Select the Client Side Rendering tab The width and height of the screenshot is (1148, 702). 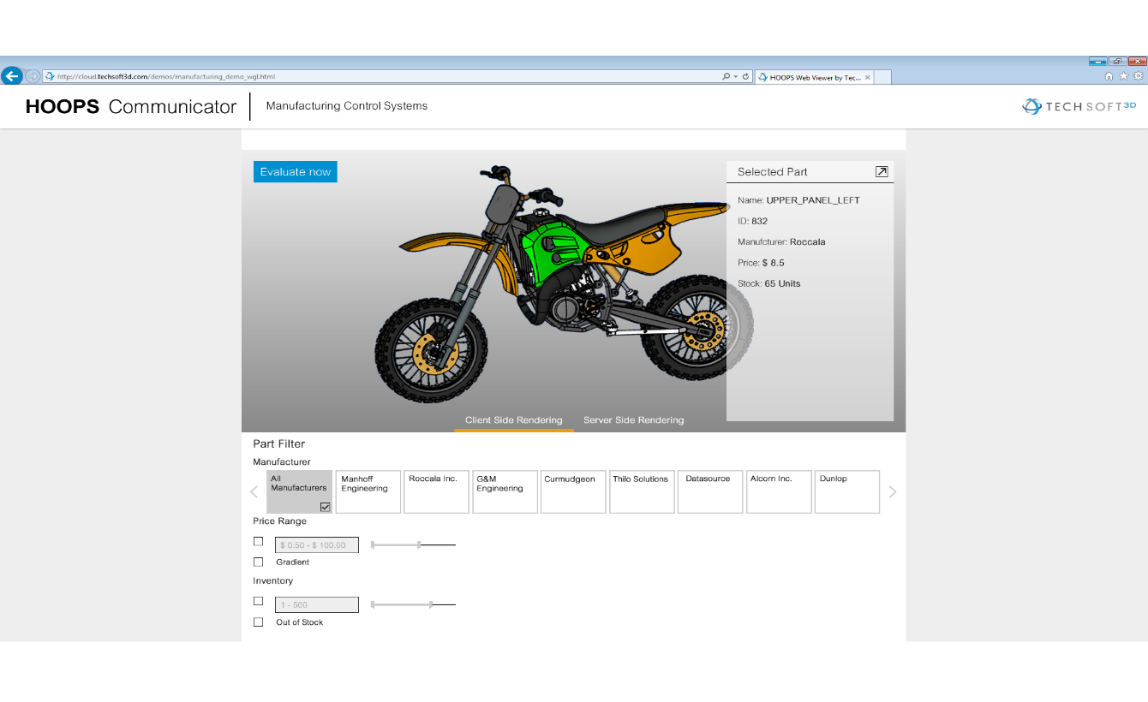(x=513, y=420)
